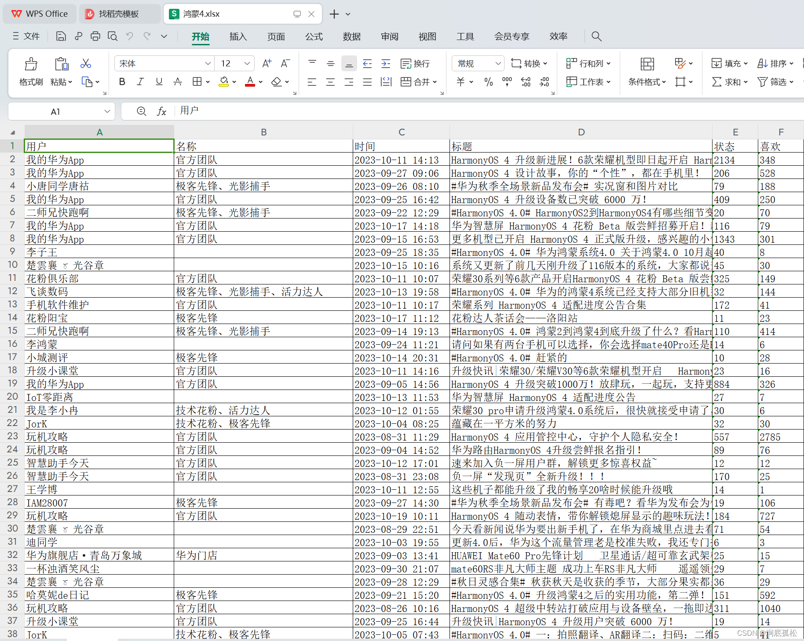Click the 条件格式 button

pyautogui.click(x=644, y=82)
